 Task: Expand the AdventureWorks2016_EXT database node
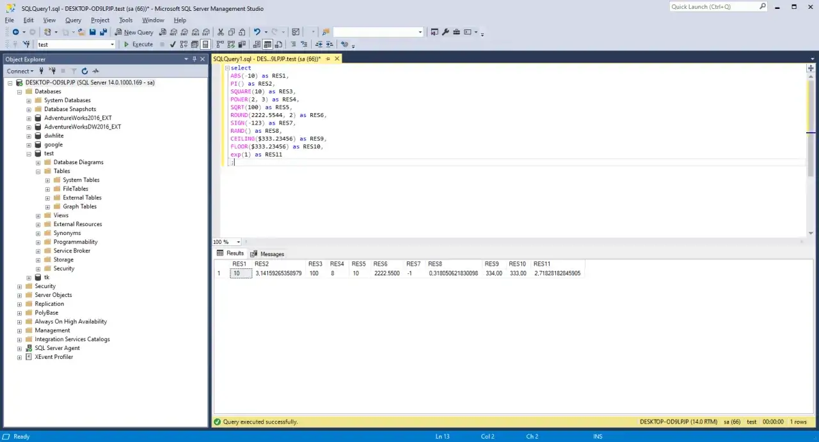[x=29, y=118]
